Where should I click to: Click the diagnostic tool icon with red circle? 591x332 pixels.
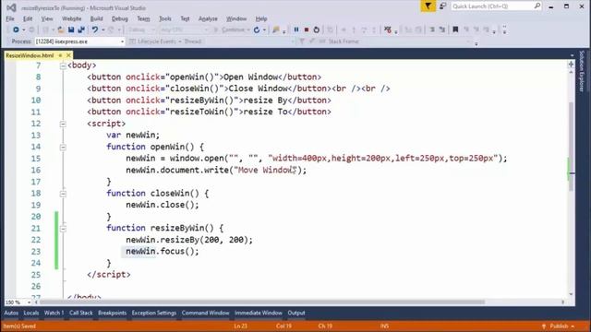388,30
